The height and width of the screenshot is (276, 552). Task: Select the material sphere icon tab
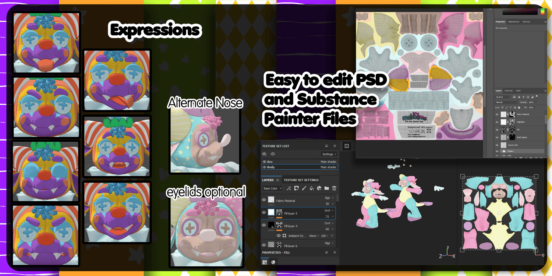coord(273,262)
